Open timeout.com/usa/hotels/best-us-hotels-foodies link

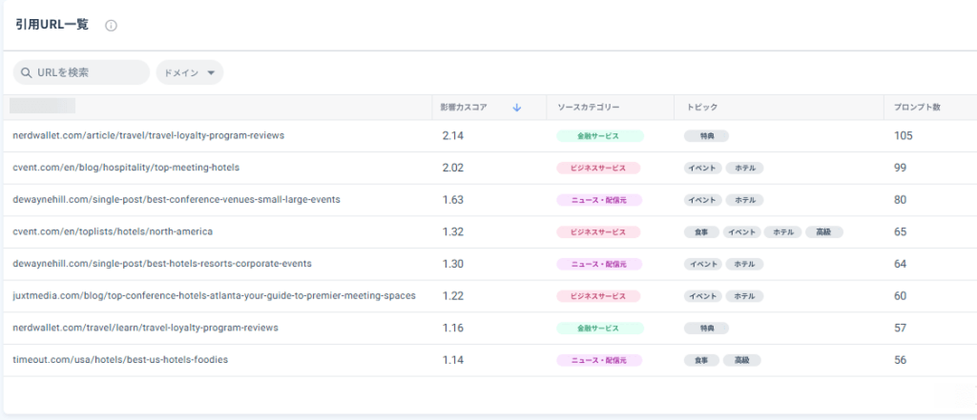click(120, 360)
